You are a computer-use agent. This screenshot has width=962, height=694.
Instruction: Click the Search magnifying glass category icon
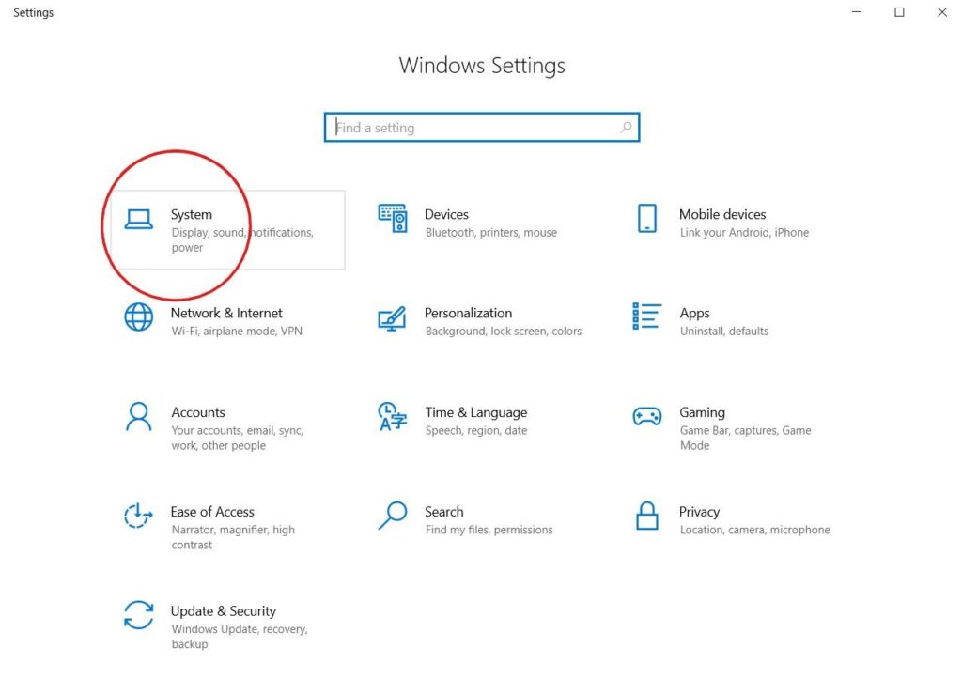393,516
